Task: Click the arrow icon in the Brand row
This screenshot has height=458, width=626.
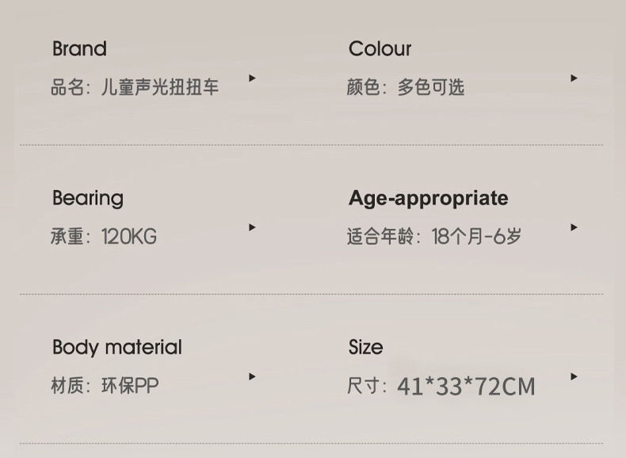Action: pos(252,78)
